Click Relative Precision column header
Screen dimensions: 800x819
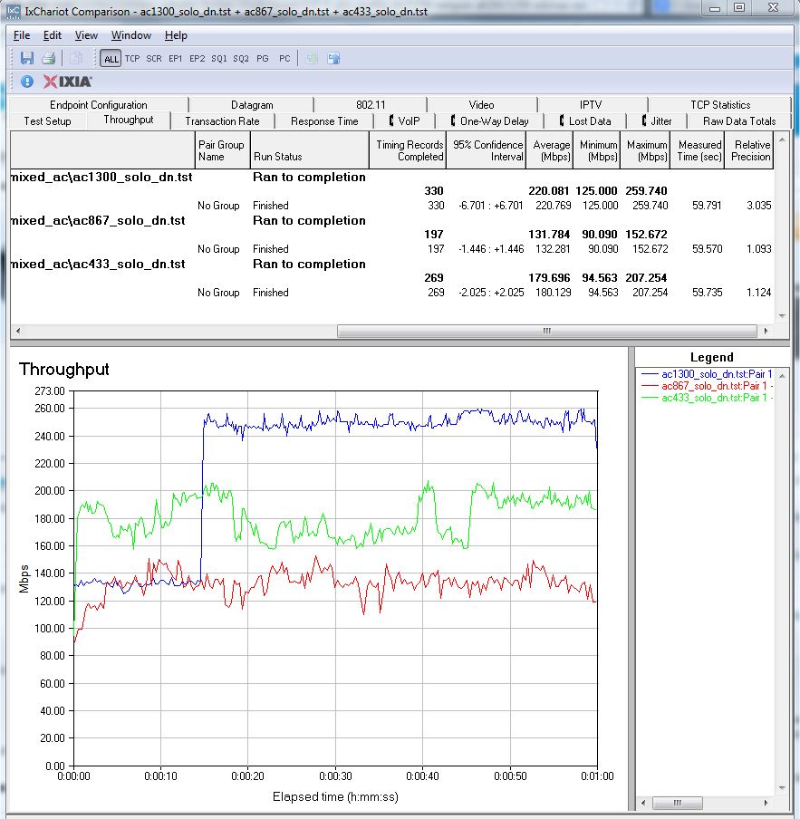pos(749,150)
